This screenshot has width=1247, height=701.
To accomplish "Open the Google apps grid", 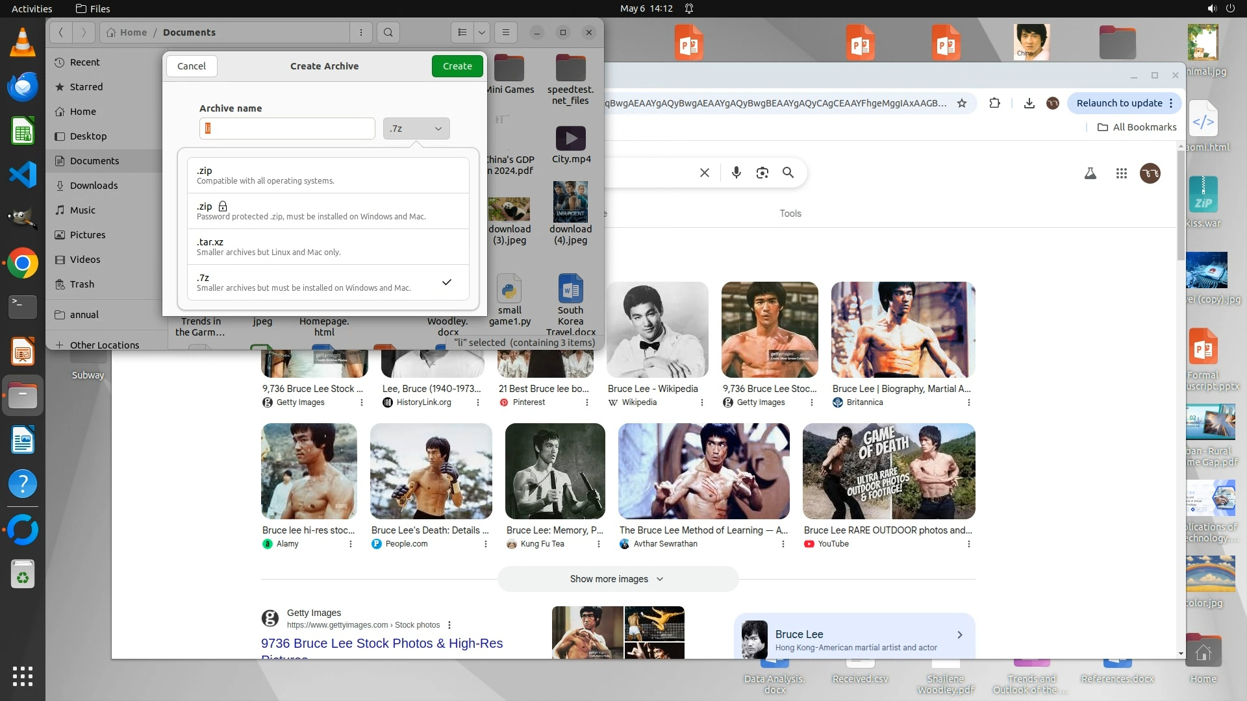I will (x=1121, y=173).
